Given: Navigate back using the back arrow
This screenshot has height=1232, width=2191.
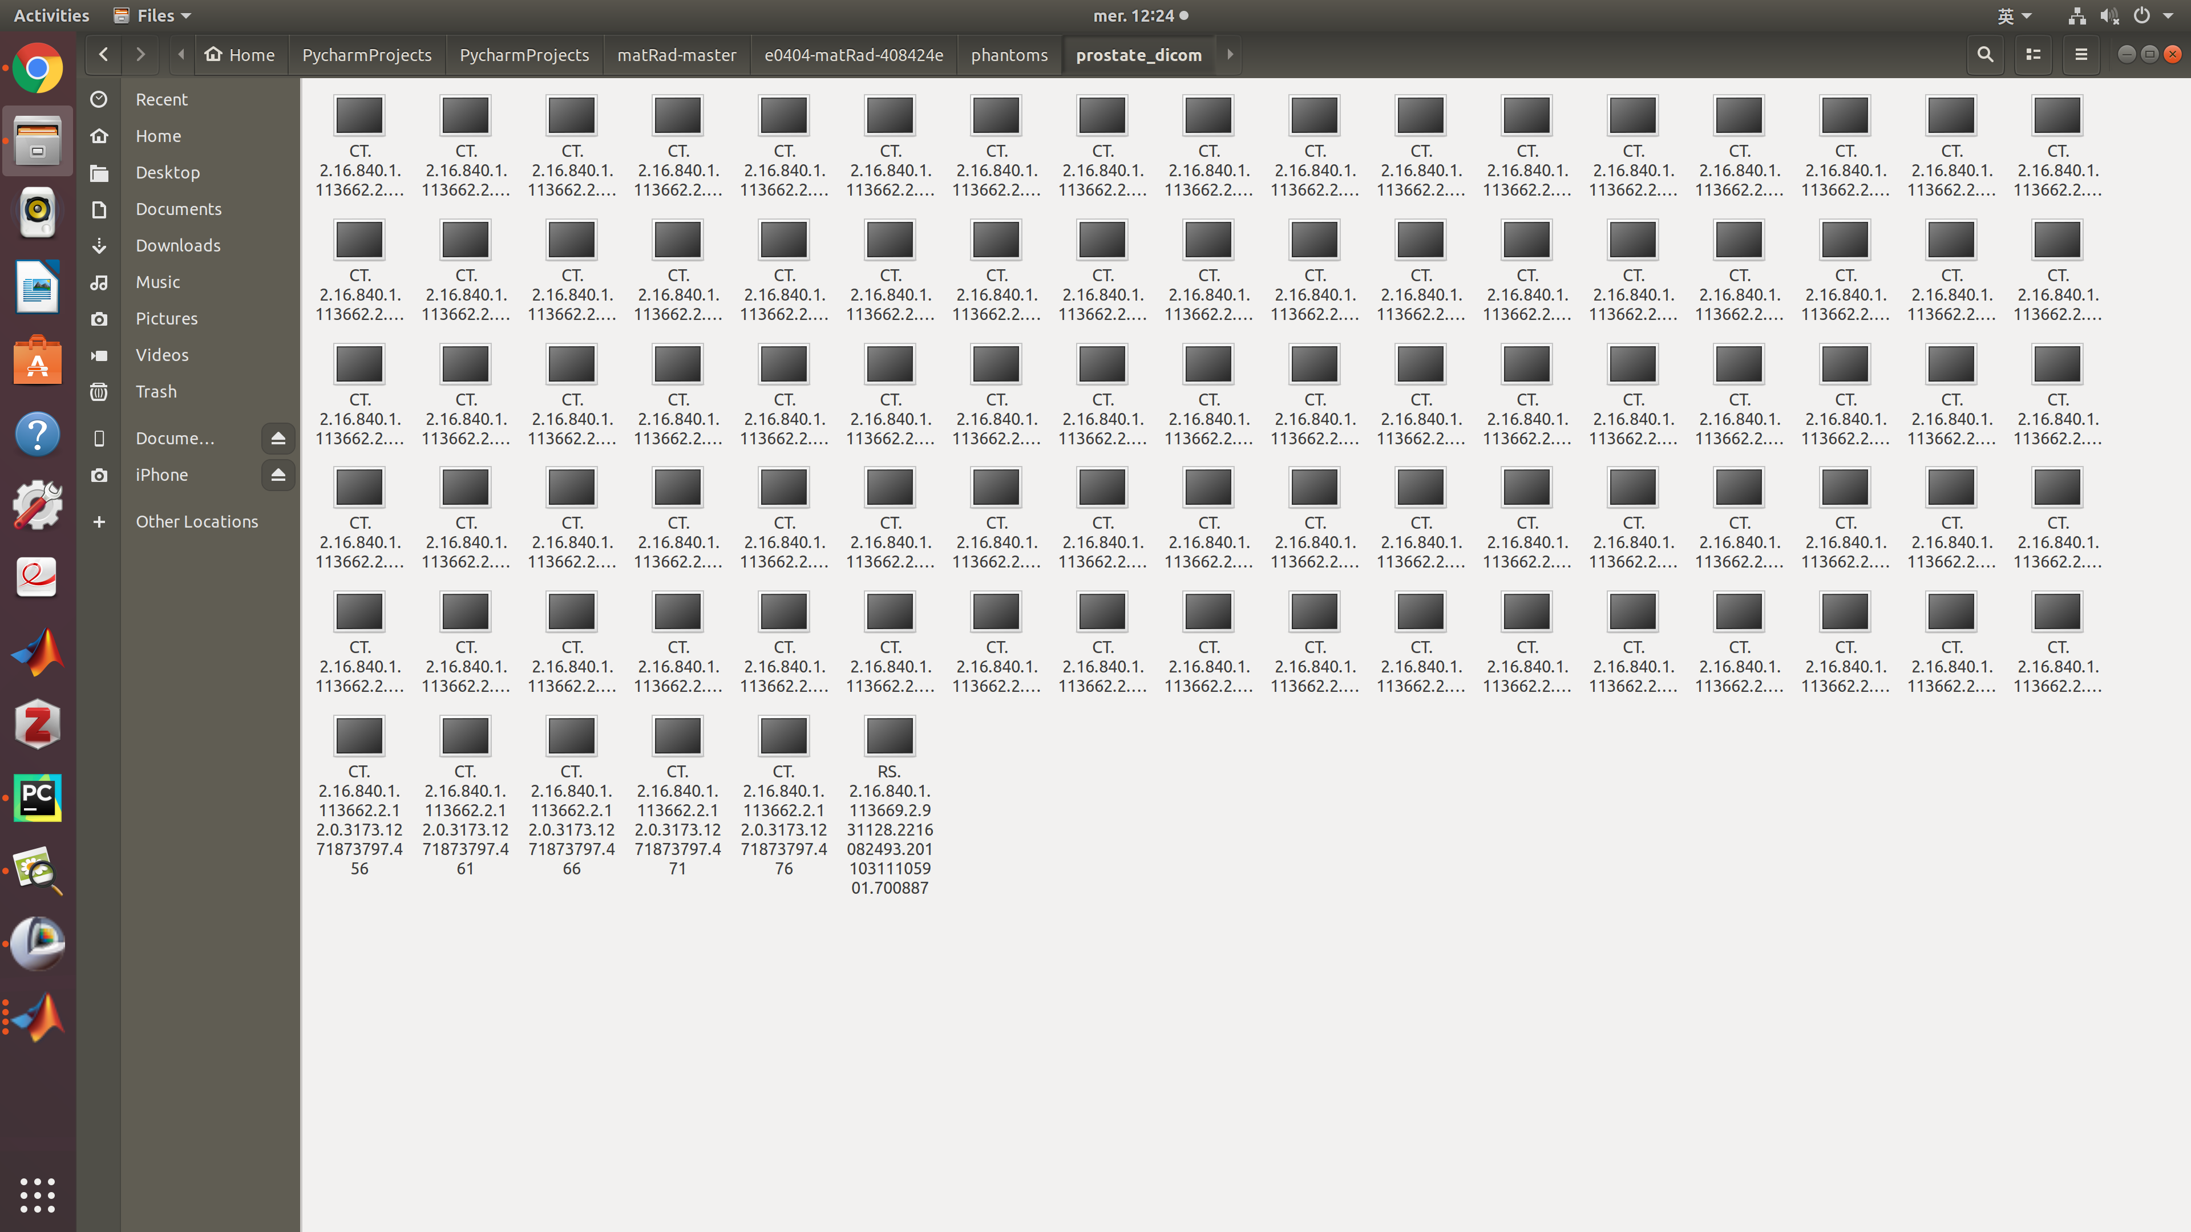Looking at the screenshot, I should (x=103, y=54).
